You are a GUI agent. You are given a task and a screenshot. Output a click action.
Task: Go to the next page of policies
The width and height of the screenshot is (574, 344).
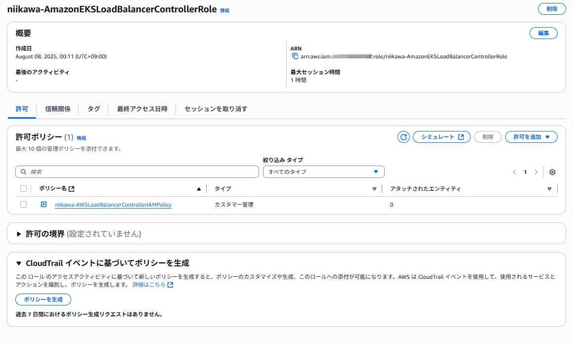point(536,172)
